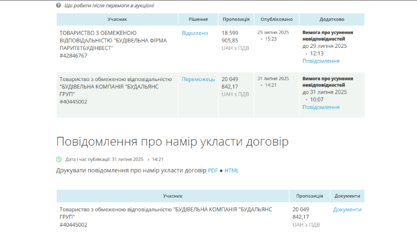
Task: Open the blue 'Документи' link for БУДАЛЬЯНС ГРУП
Action: [x=347, y=210]
